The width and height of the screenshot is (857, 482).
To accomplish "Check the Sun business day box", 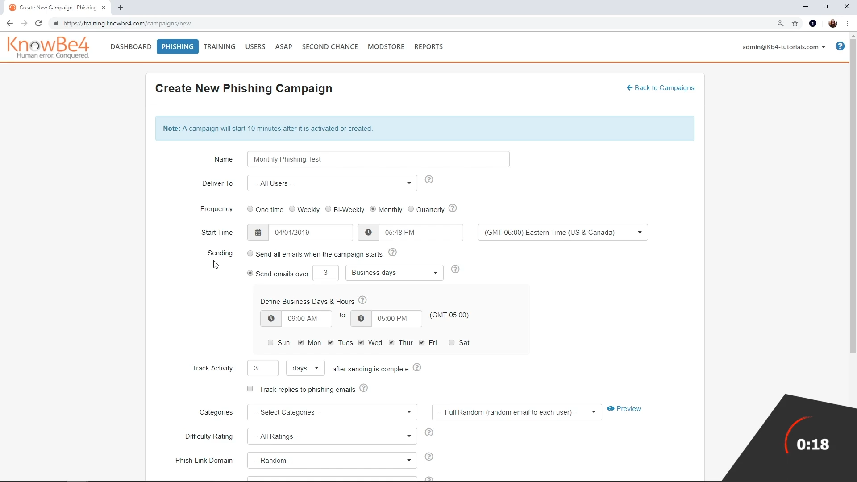I will click(x=270, y=343).
